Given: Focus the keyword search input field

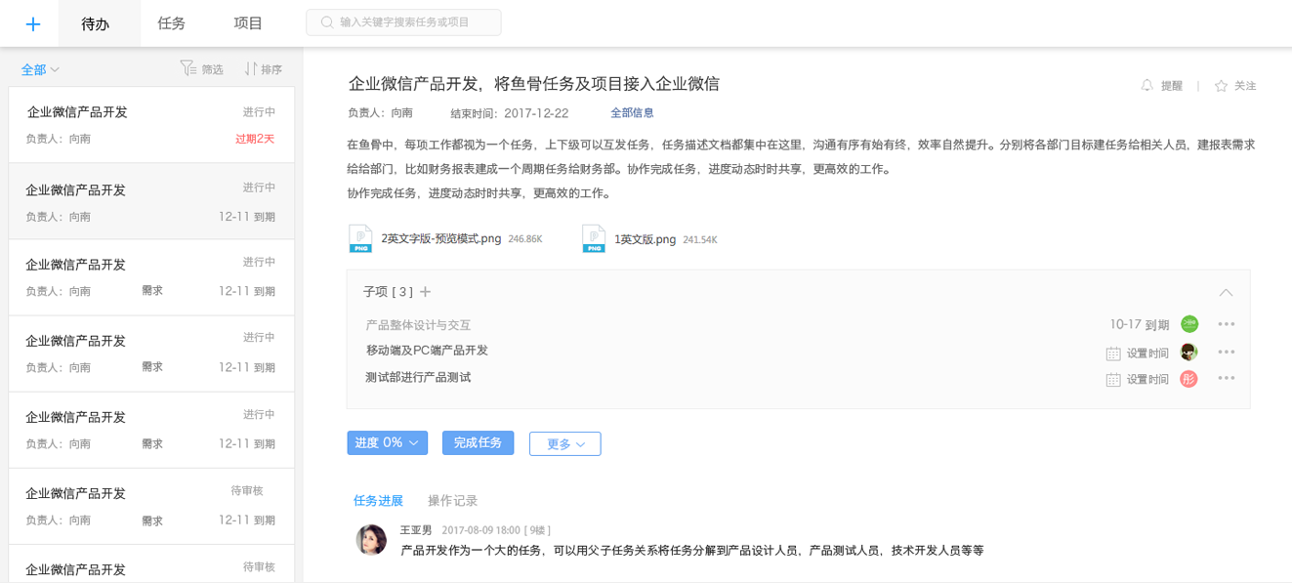Looking at the screenshot, I should click(x=403, y=22).
